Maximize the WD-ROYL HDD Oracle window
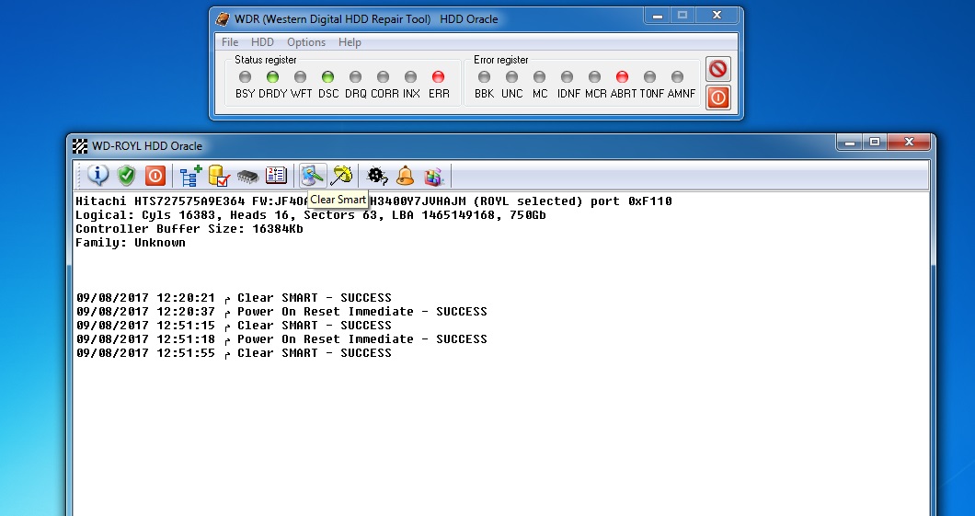 [x=875, y=143]
